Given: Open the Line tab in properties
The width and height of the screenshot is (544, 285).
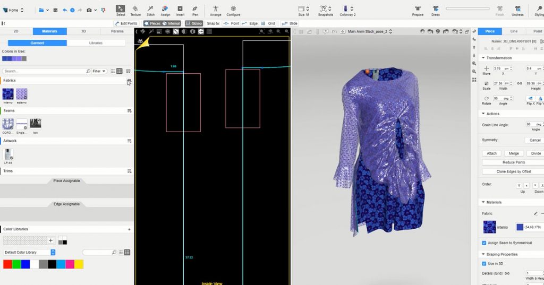Looking at the screenshot, I should tap(514, 31).
